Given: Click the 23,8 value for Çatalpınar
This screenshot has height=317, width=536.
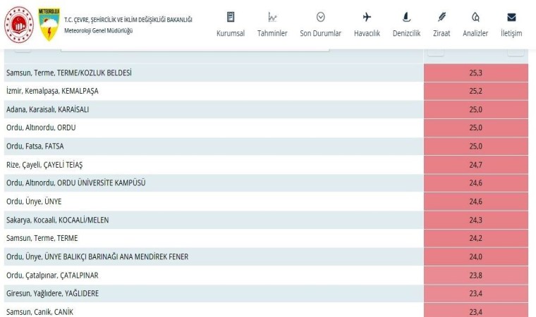Looking at the screenshot, I should point(475,275).
